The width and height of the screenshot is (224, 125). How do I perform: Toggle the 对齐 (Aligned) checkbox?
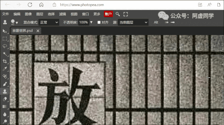(99, 22)
